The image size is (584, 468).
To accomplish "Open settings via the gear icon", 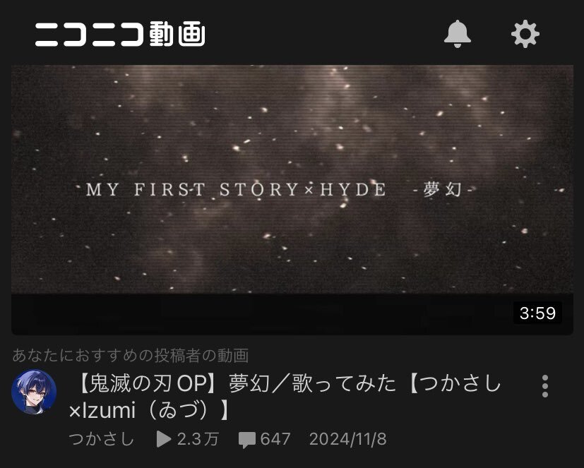I will click(525, 34).
